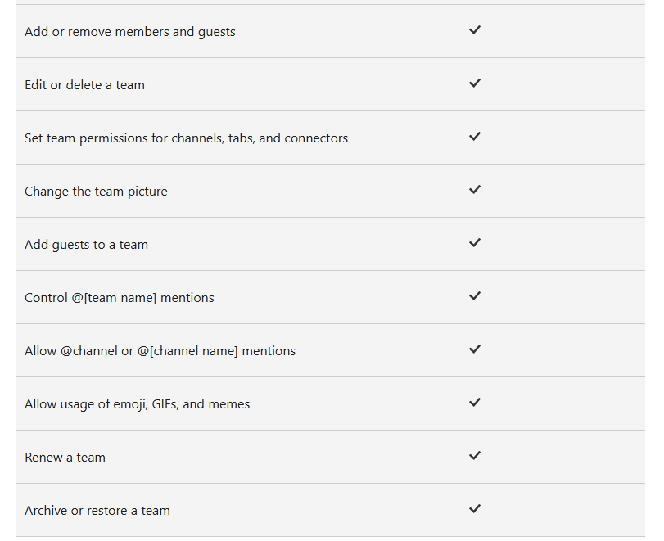Click checkmark beside Set team permissions row
The height and width of the screenshot is (541, 664).
point(475,137)
